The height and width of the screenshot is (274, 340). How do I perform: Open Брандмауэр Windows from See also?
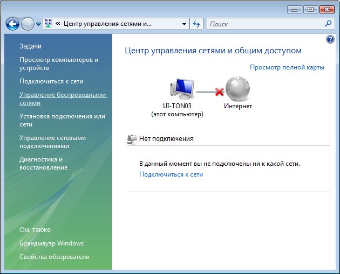click(x=51, y=243)
